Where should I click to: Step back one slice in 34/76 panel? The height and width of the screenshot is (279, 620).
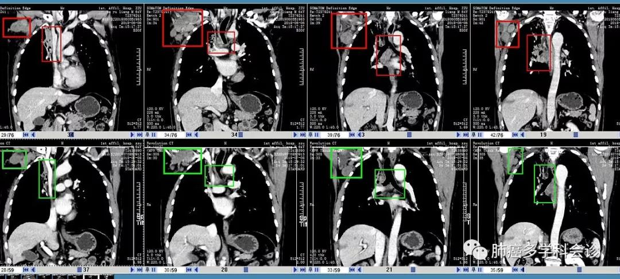[x=196, y=135]
